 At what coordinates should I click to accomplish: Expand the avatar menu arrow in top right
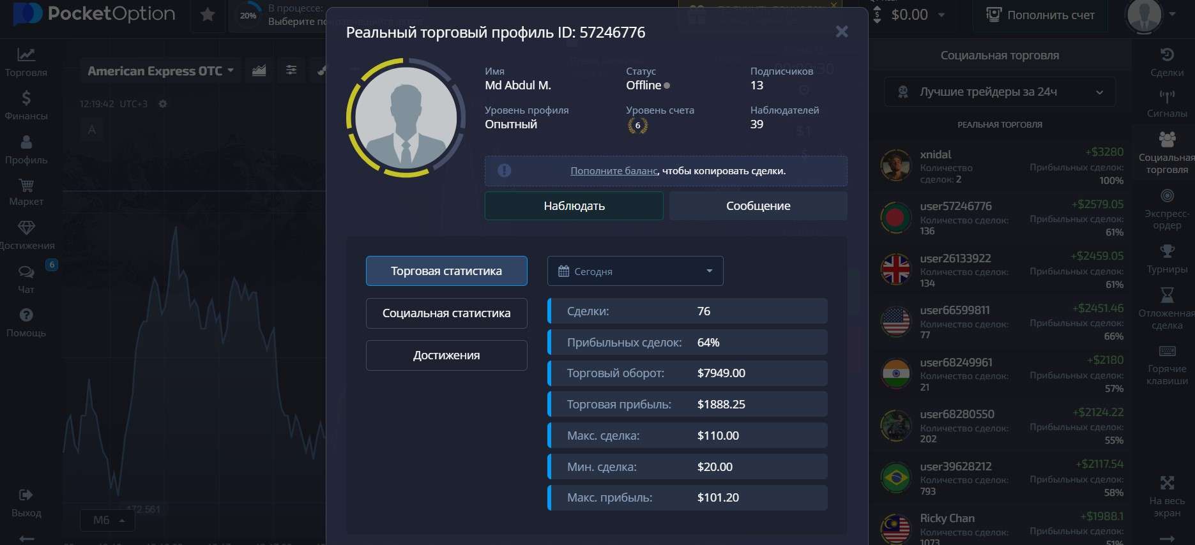tap(1173, 13)
